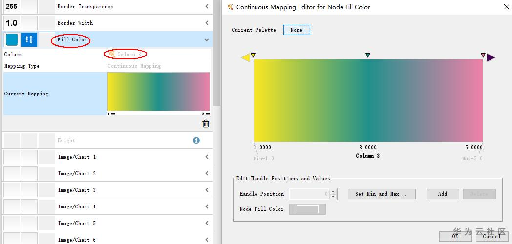Expand Image/Chart 1 property row
Screen dimensions: 512x244
207,157
